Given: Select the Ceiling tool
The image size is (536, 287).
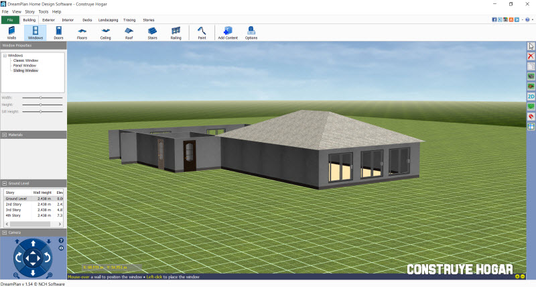Looking at the screenshot, I should (x=106, y=33).
